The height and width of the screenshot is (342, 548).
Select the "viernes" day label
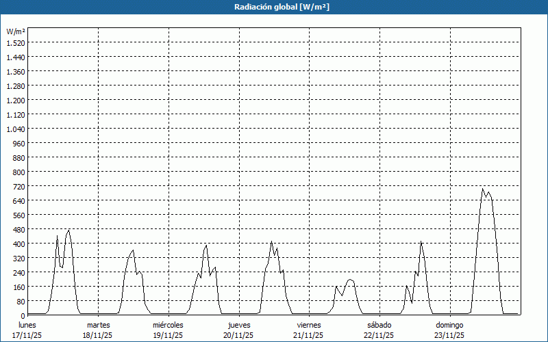(309, 325)
